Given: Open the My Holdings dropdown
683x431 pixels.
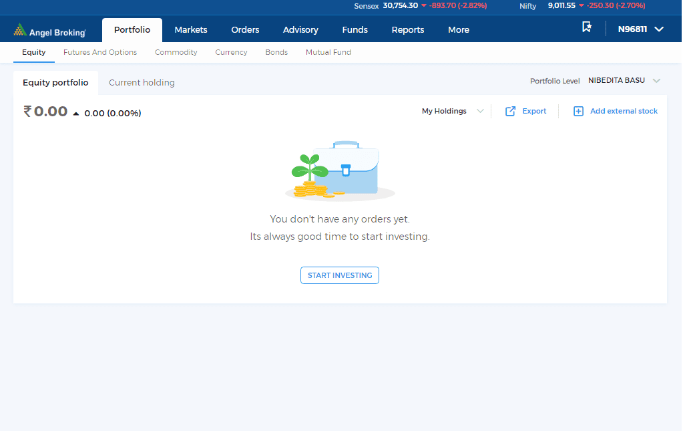Looking at the screenshot, I should (x=453, y=111).
